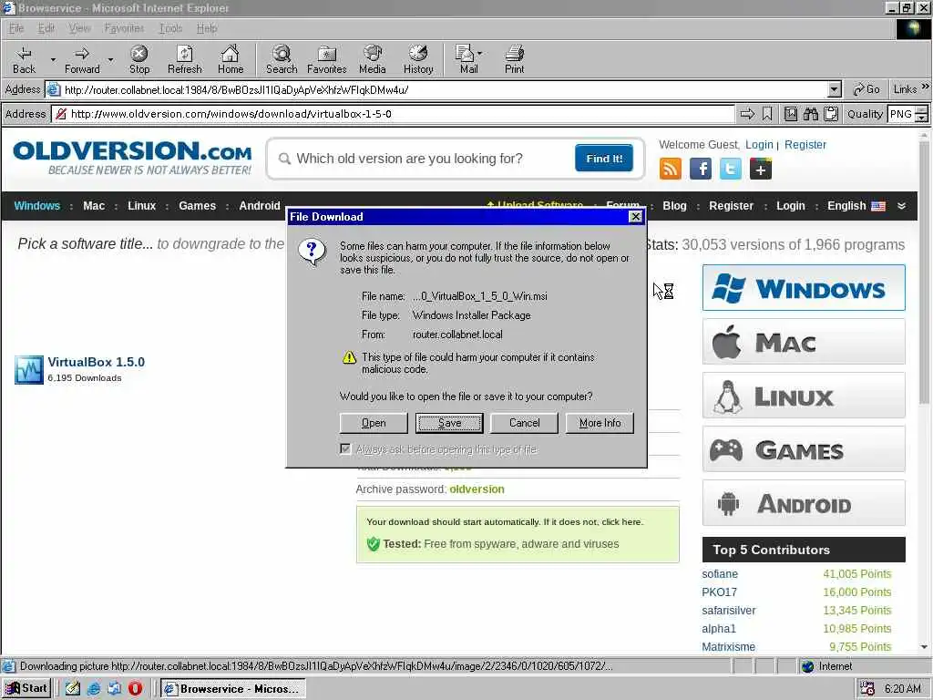Open the Twitter icon on OldVersion header
The width and height of the screenshot is (933, 700).
tap(731, 169)
